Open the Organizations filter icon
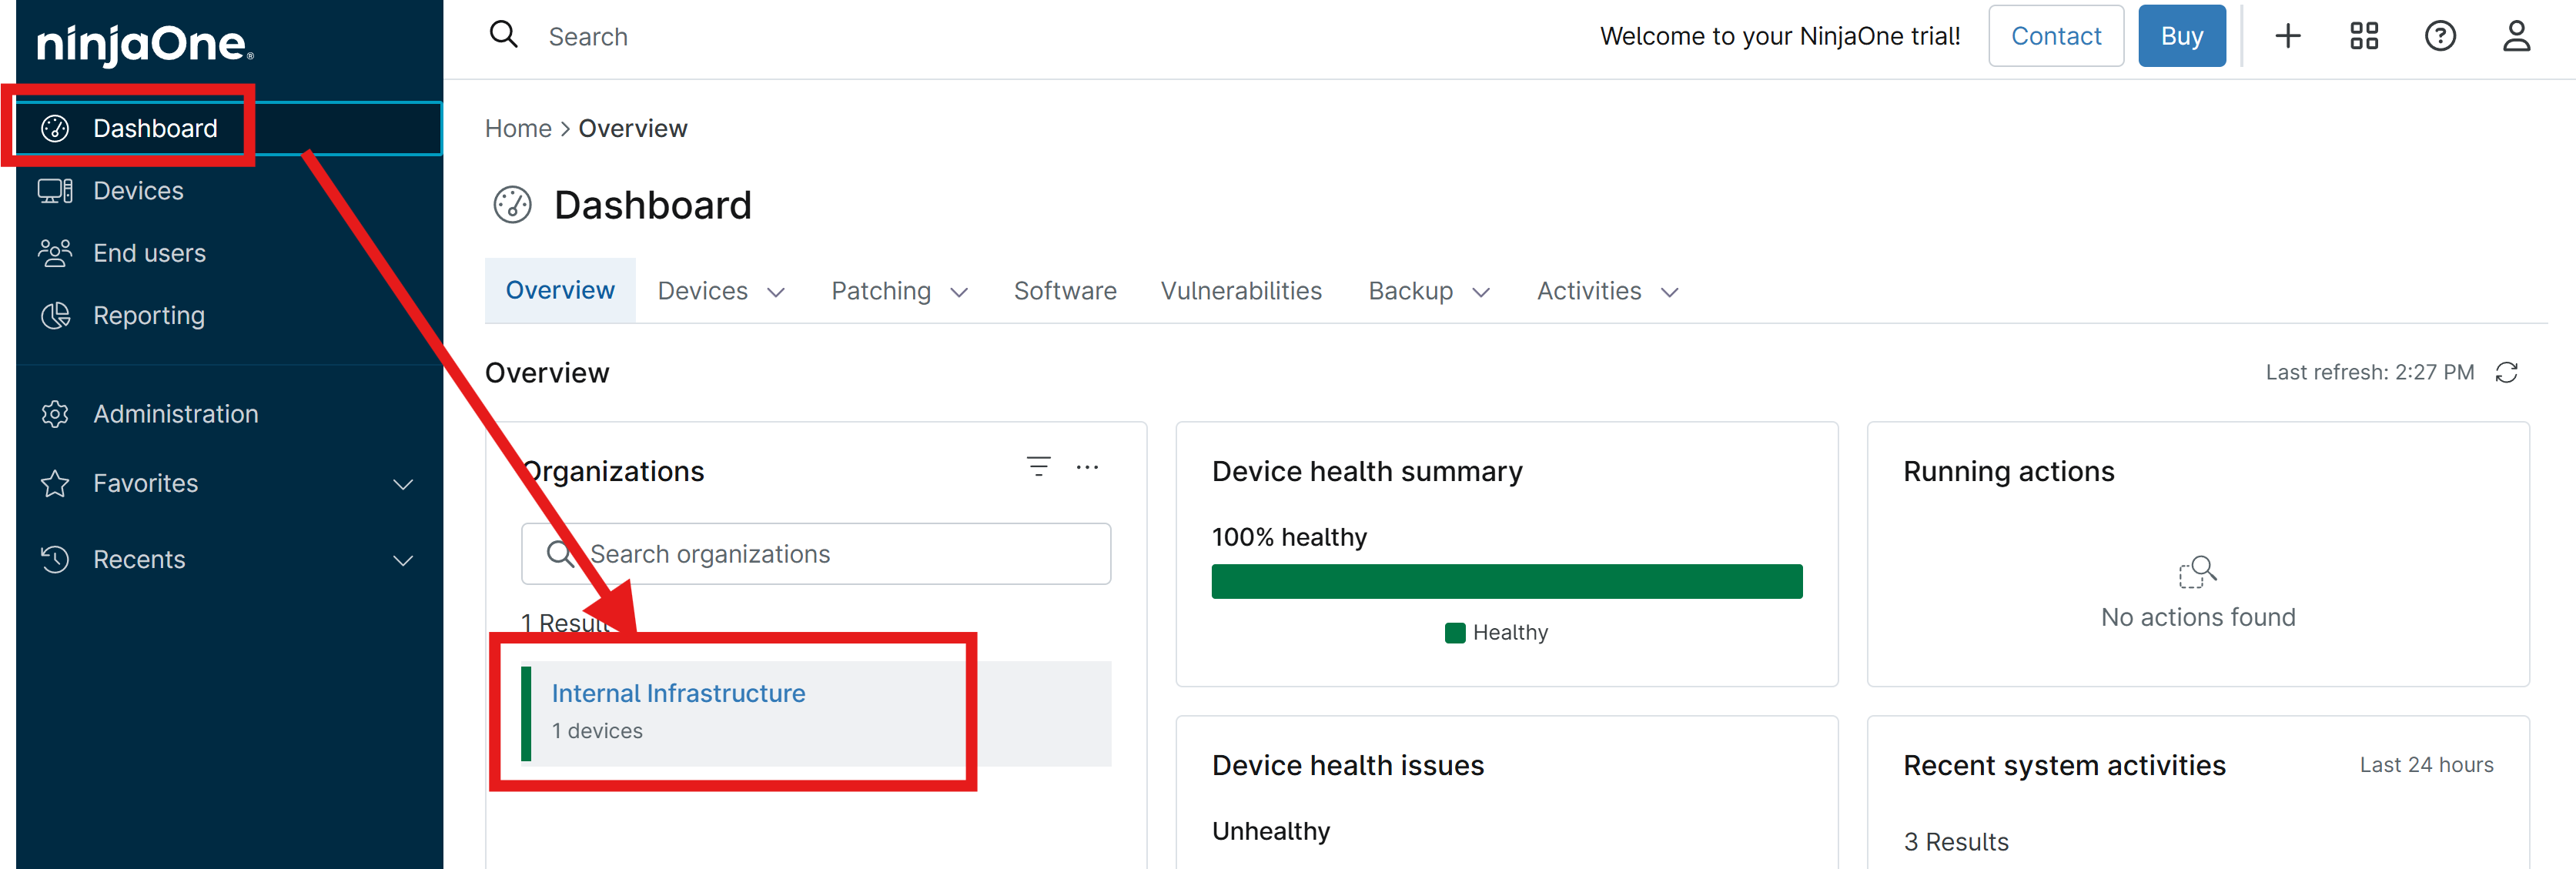 tap(1039, 466)
